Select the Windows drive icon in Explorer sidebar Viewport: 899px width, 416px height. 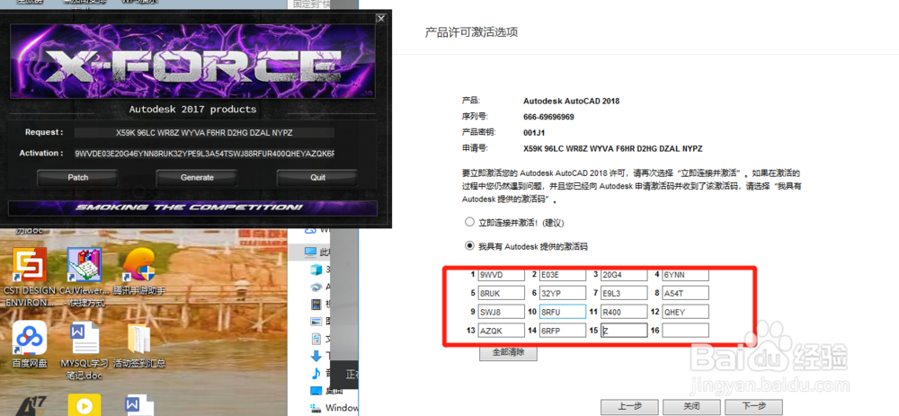click(316, 408)
